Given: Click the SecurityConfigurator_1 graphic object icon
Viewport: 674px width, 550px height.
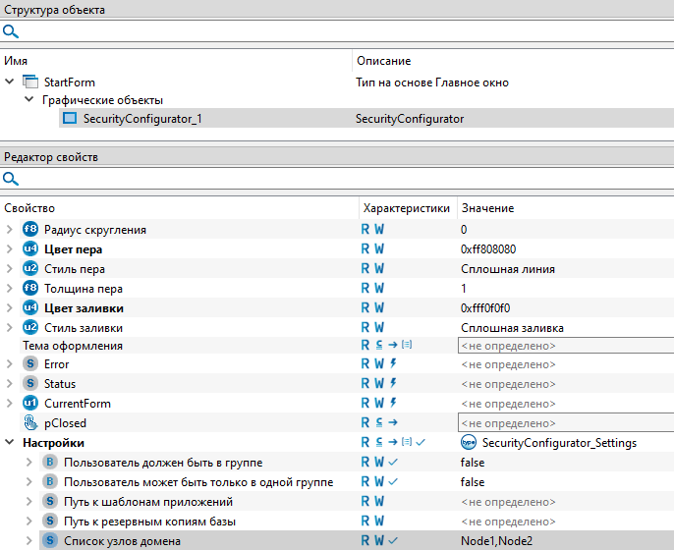Looking at the screenshot, I should tap(69, 119).
